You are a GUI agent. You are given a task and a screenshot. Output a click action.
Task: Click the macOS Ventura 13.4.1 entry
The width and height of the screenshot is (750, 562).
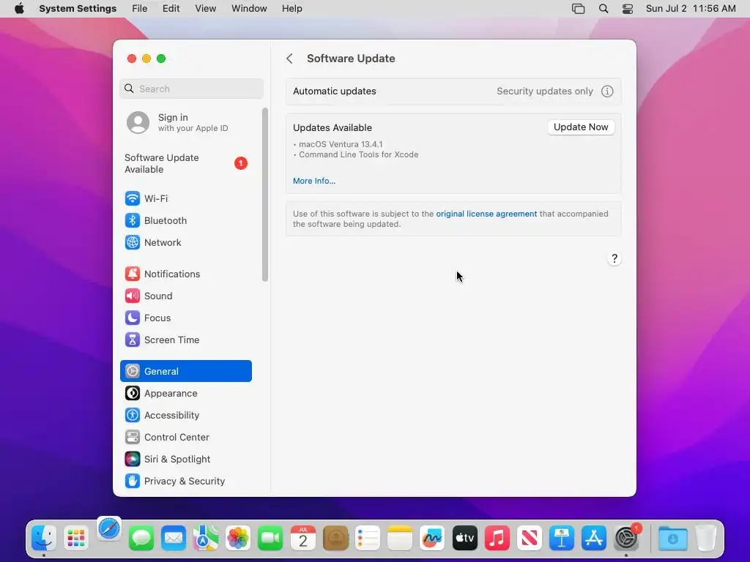click(341, 144)
